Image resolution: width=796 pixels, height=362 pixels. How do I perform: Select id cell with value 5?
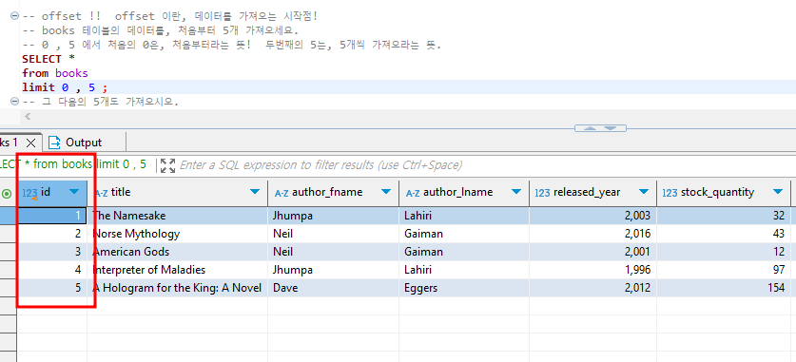[51, 288]
